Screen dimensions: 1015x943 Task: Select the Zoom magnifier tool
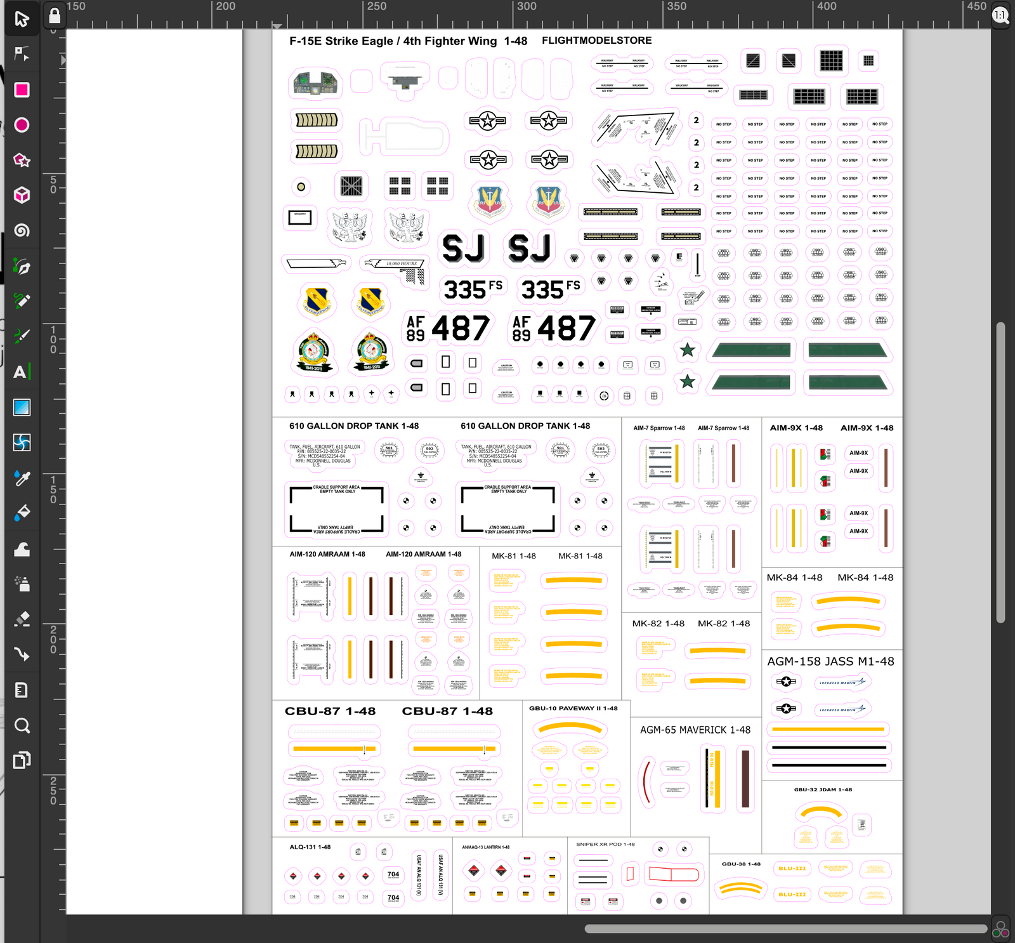(x=22, y=725)
